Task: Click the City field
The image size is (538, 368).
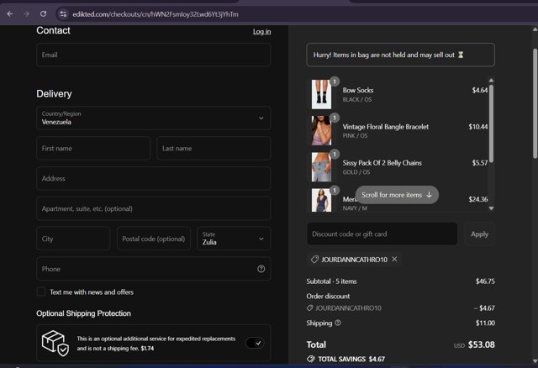Action: click(73, 239)
